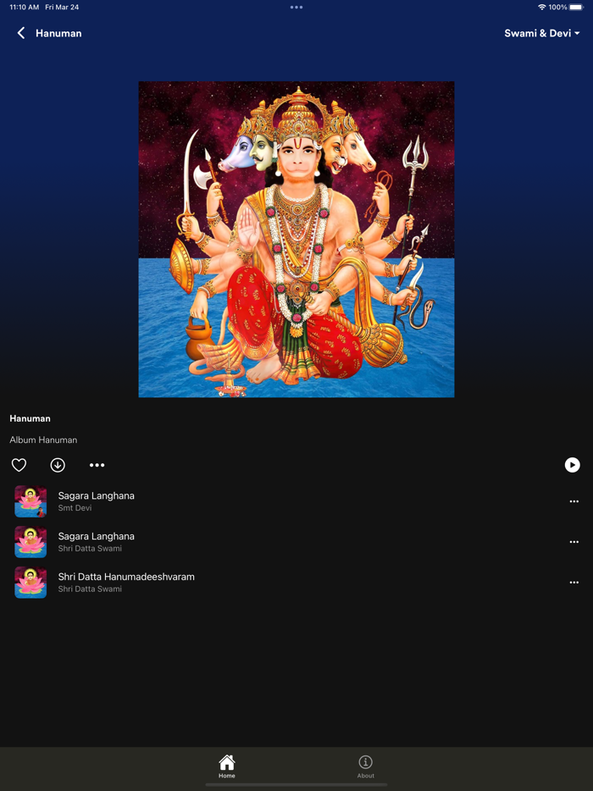
Task: Tap the Hanuman page title in header
Action: pyautogui.click(x=58, y=33)
